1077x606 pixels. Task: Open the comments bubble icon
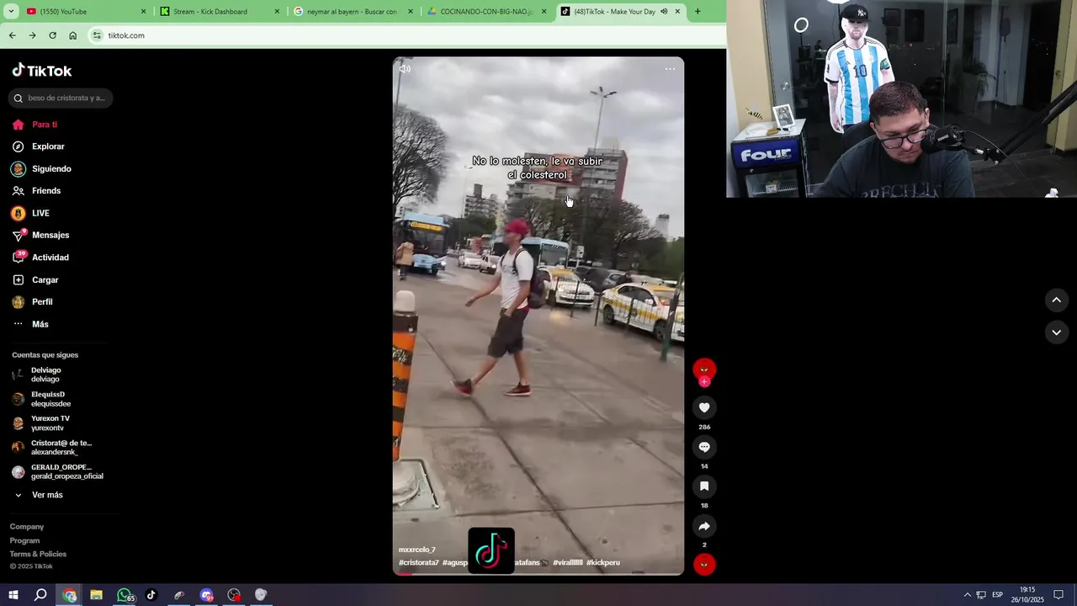click(704, 447)
